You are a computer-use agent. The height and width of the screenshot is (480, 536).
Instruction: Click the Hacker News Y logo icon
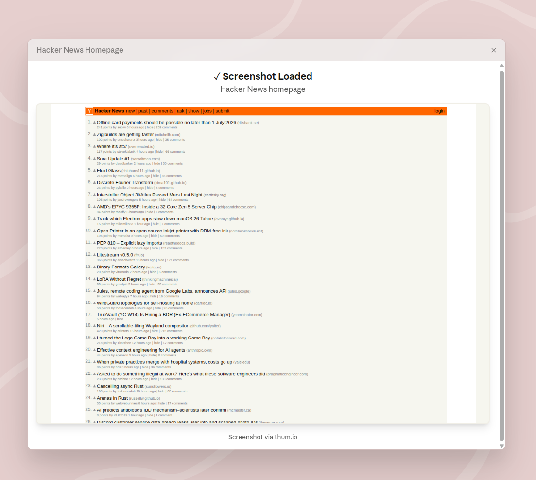[89, 111]
